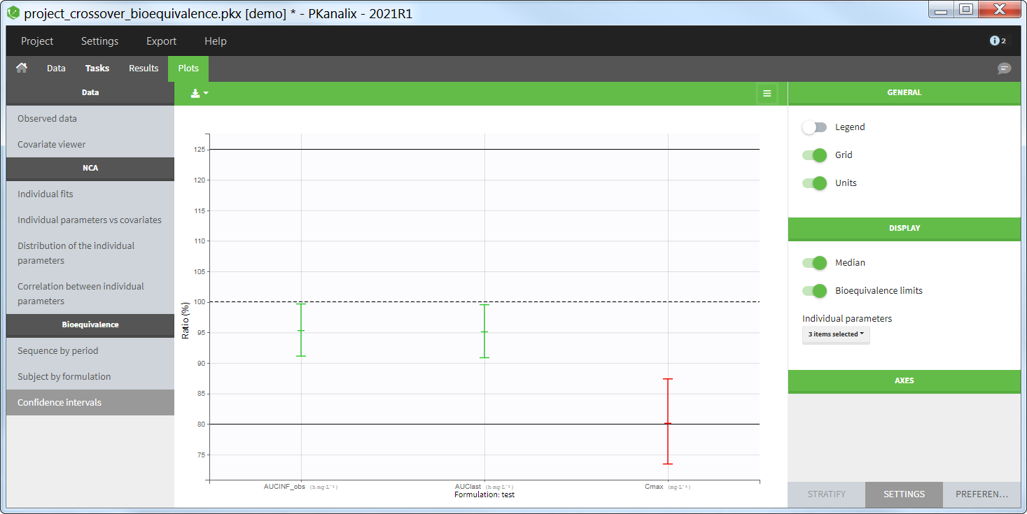Collapse the GENERAL section header

(904, 92)
